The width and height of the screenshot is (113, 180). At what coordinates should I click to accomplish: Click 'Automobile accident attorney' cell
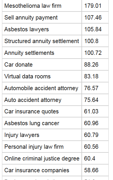[x=42, y=88]
